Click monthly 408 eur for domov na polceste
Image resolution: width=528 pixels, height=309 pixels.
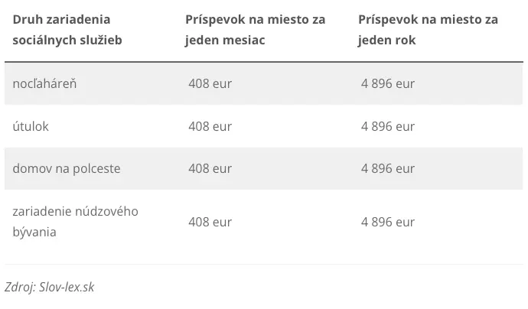[x=210, y=168]
